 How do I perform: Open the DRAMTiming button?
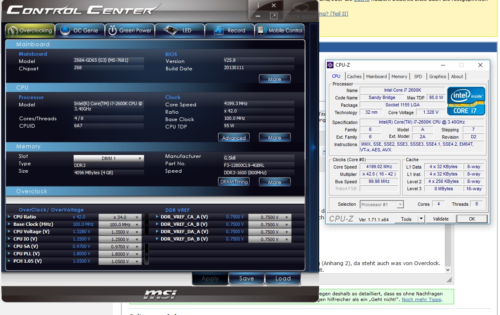click(x=234, y=182)
